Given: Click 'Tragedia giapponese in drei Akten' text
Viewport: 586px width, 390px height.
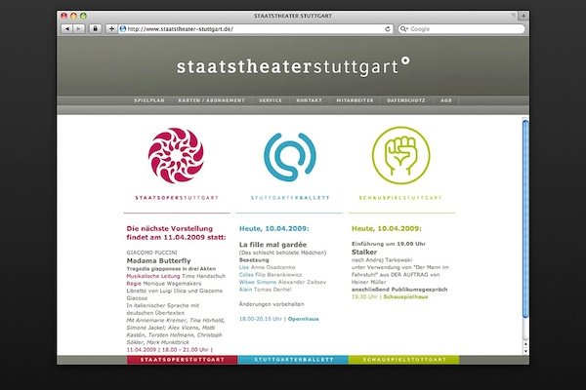Looking at the screenshot, I should tap(171, 269).
